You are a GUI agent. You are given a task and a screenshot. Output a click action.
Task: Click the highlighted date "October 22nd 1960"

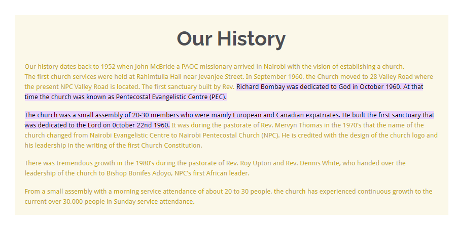click(x=140, y=125)
